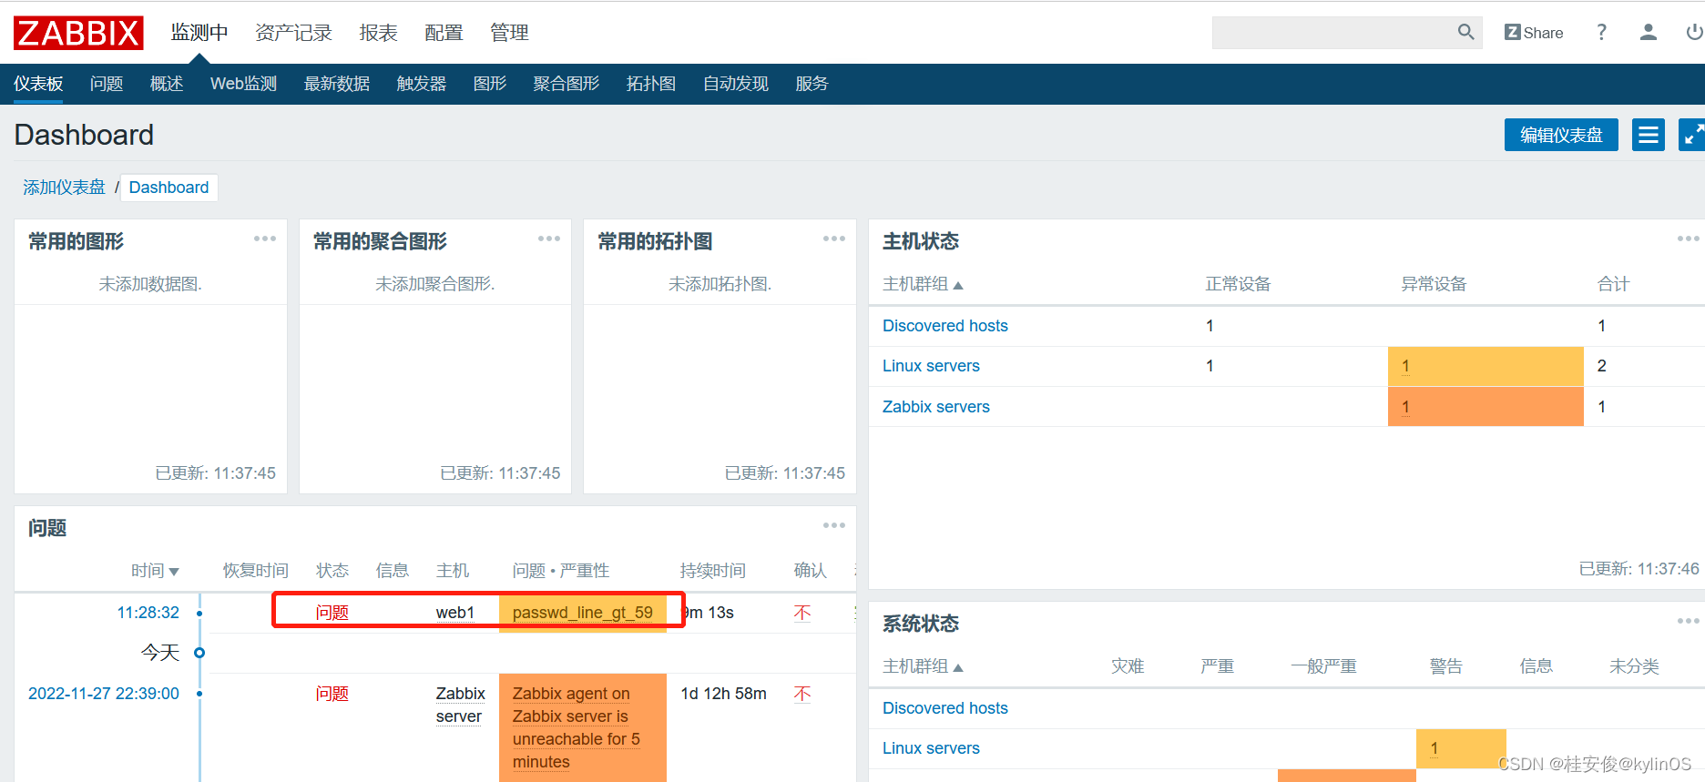Go to the 拓扑图 submenu tab
Screen dimensions: 1705x782
[651, 84]
